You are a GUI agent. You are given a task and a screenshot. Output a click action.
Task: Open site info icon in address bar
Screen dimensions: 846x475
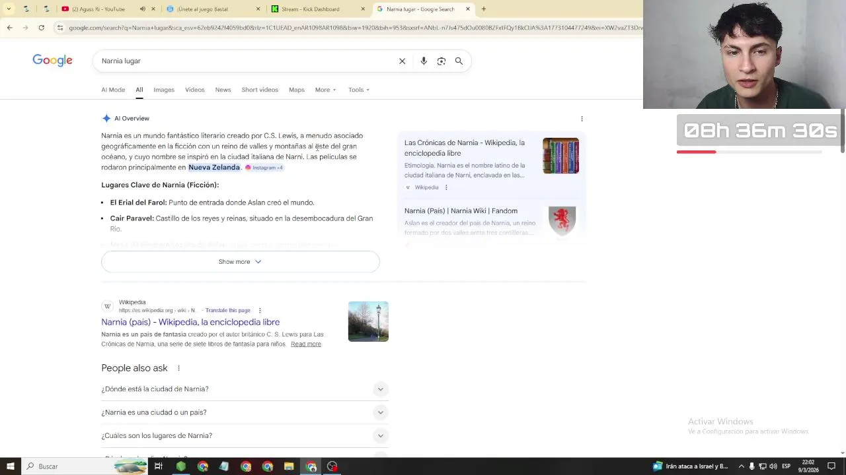click(59, 28)
